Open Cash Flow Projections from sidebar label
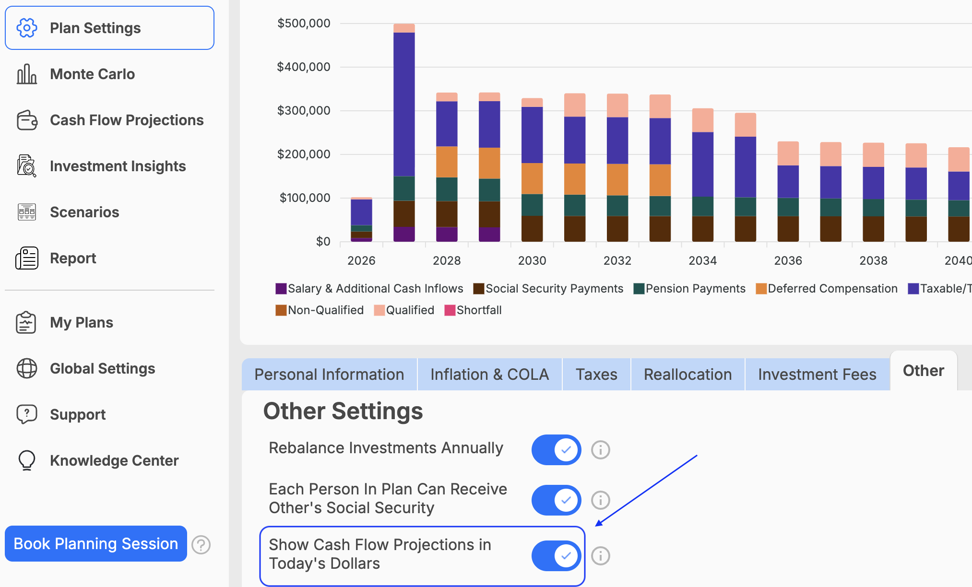The height and width of the screenshot is (587, 972). coord(127,120)
